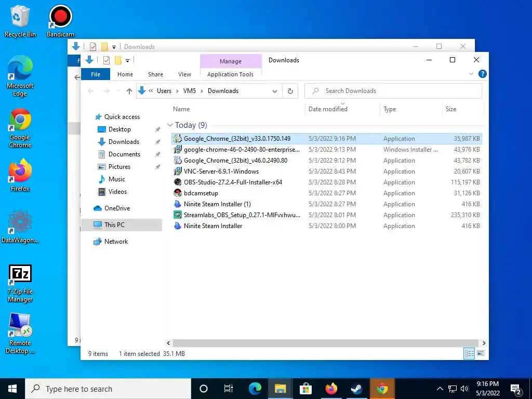Launch Bandicam from the desktop
Viewport: 532px width, 399px height.
pos(60,21)
